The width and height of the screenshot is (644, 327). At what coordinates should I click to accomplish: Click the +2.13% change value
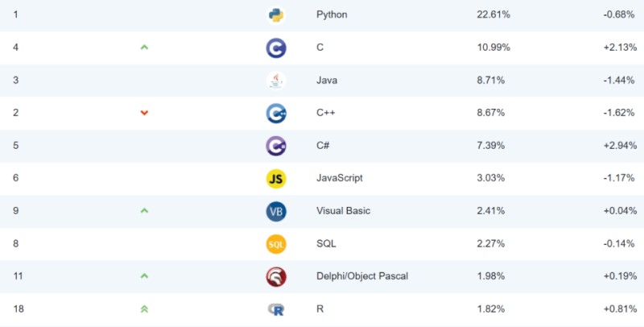click(620, 48)
